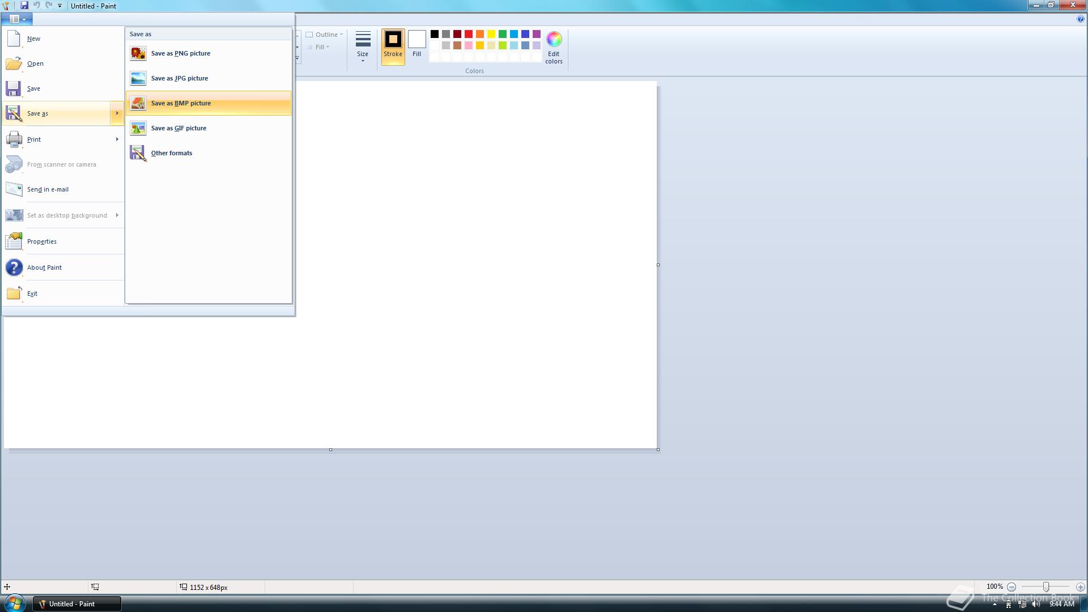Click the quick access Save icon in title bar

pos(24,6)
